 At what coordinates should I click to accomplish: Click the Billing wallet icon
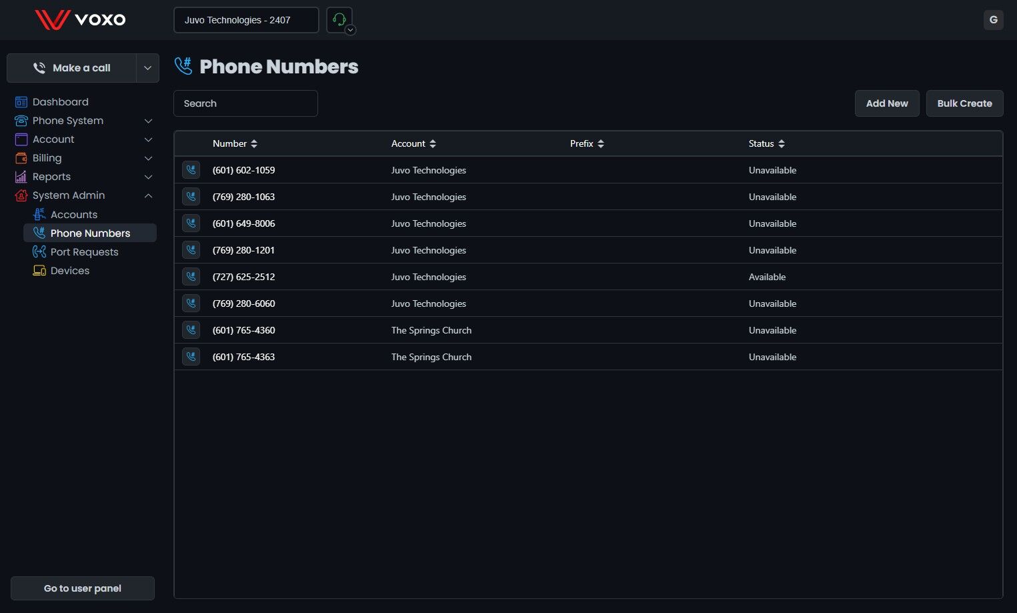pos(21,158)
